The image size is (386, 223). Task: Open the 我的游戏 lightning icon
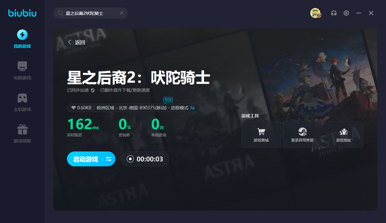tap(22, 35)
